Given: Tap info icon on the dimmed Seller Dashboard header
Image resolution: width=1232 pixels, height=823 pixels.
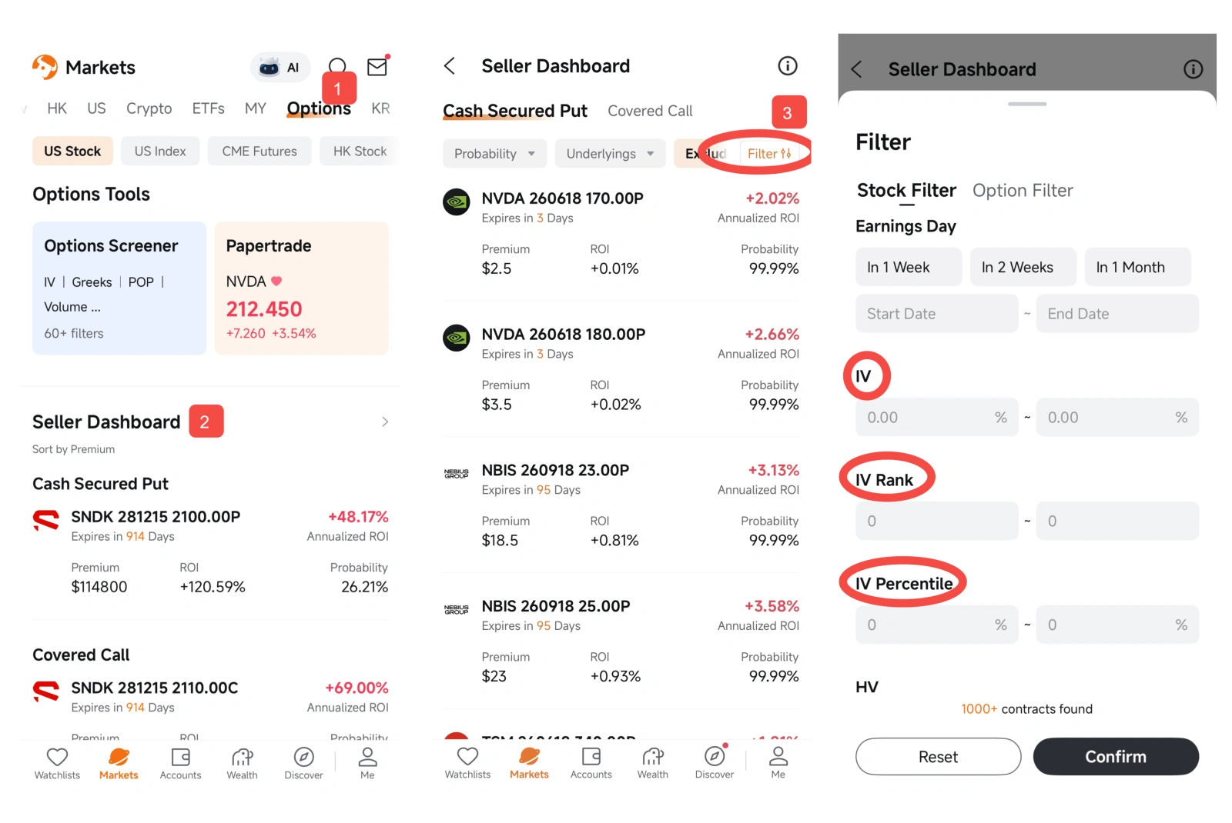Looking at the screenshot, I should 1193,69.
